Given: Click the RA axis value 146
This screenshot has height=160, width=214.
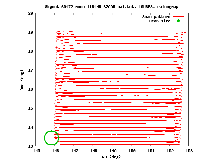Looking at the screenshot, I should (x=56, y=151).
